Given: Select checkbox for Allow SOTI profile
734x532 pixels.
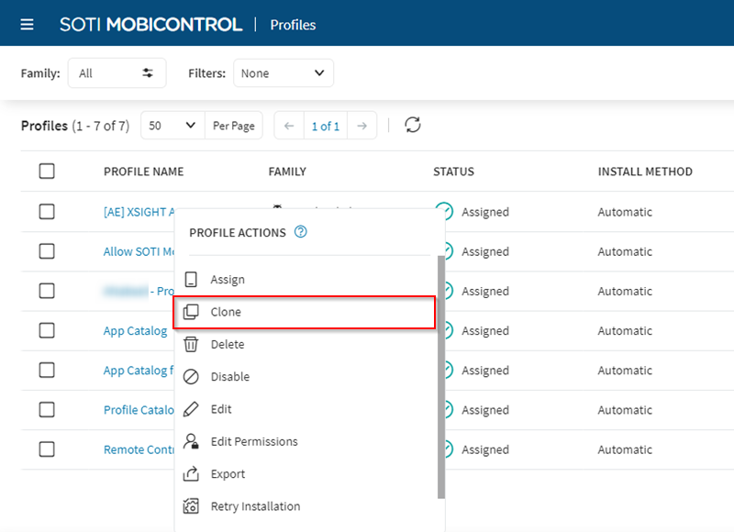Looking at the screenshot, I should coord(47,251).
